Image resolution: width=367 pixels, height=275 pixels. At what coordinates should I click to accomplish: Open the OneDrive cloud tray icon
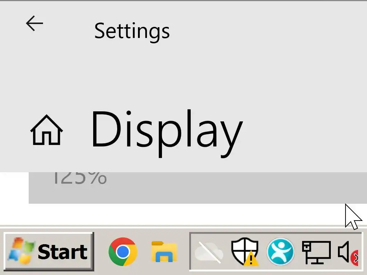209,252
